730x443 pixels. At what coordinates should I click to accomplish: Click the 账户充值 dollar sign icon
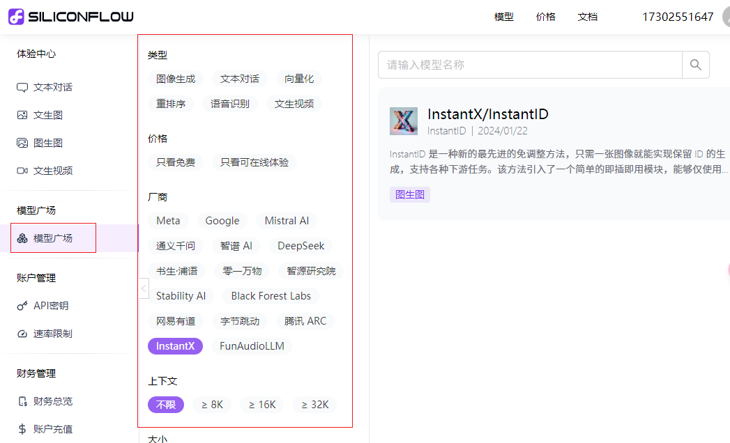point(22,429)
